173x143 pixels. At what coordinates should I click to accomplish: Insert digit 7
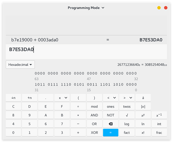pyautogui.click(x=62, y=124)
